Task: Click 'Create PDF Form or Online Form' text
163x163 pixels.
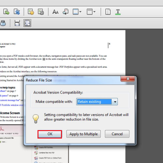Action: point(50,158)
